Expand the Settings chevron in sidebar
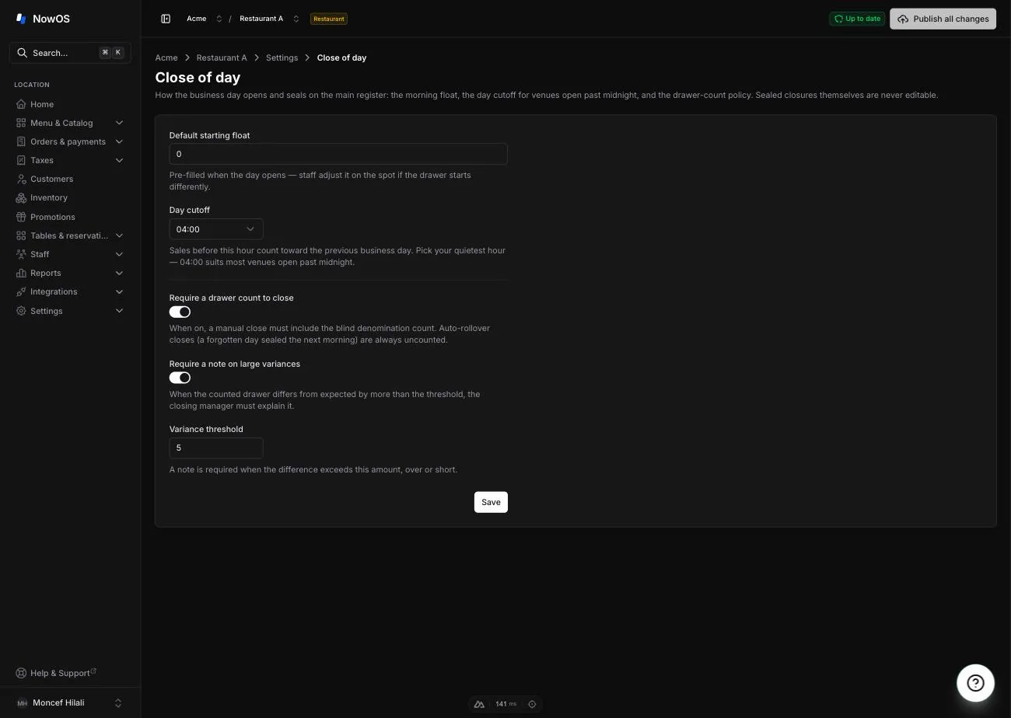1011x718 pixels. click(119, 311)
